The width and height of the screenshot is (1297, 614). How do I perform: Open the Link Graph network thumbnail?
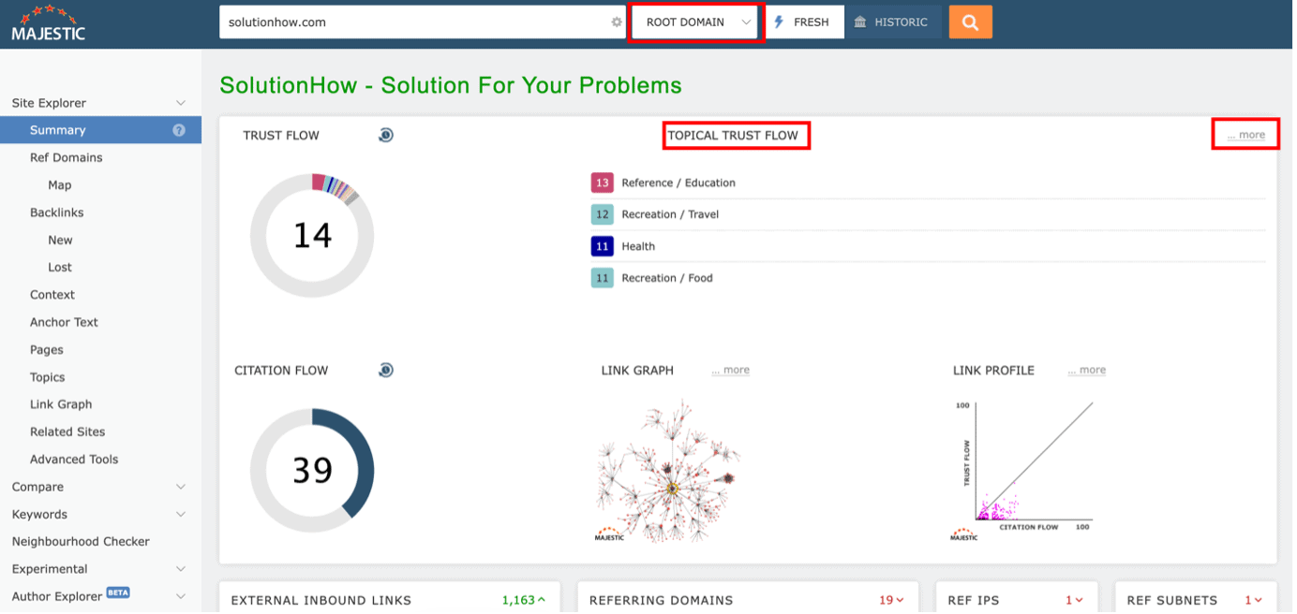point(668,468)
